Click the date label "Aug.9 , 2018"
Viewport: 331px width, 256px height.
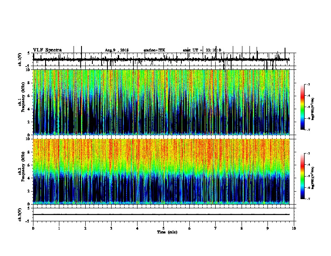click(117, 50)
